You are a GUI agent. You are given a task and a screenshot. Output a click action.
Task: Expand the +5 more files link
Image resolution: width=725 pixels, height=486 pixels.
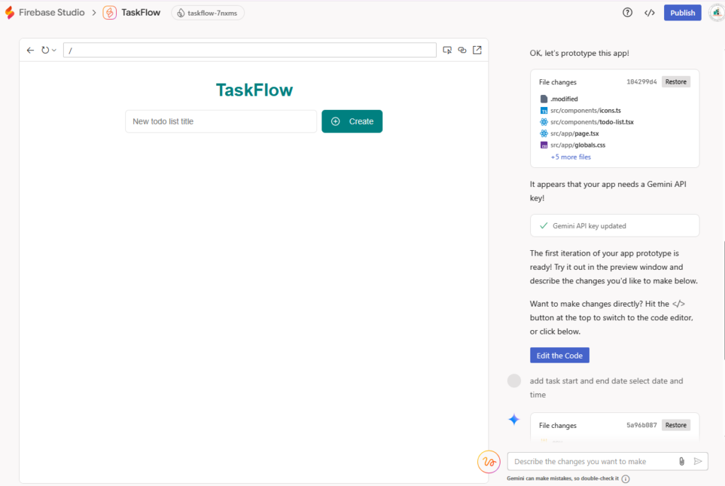(571, 157)
